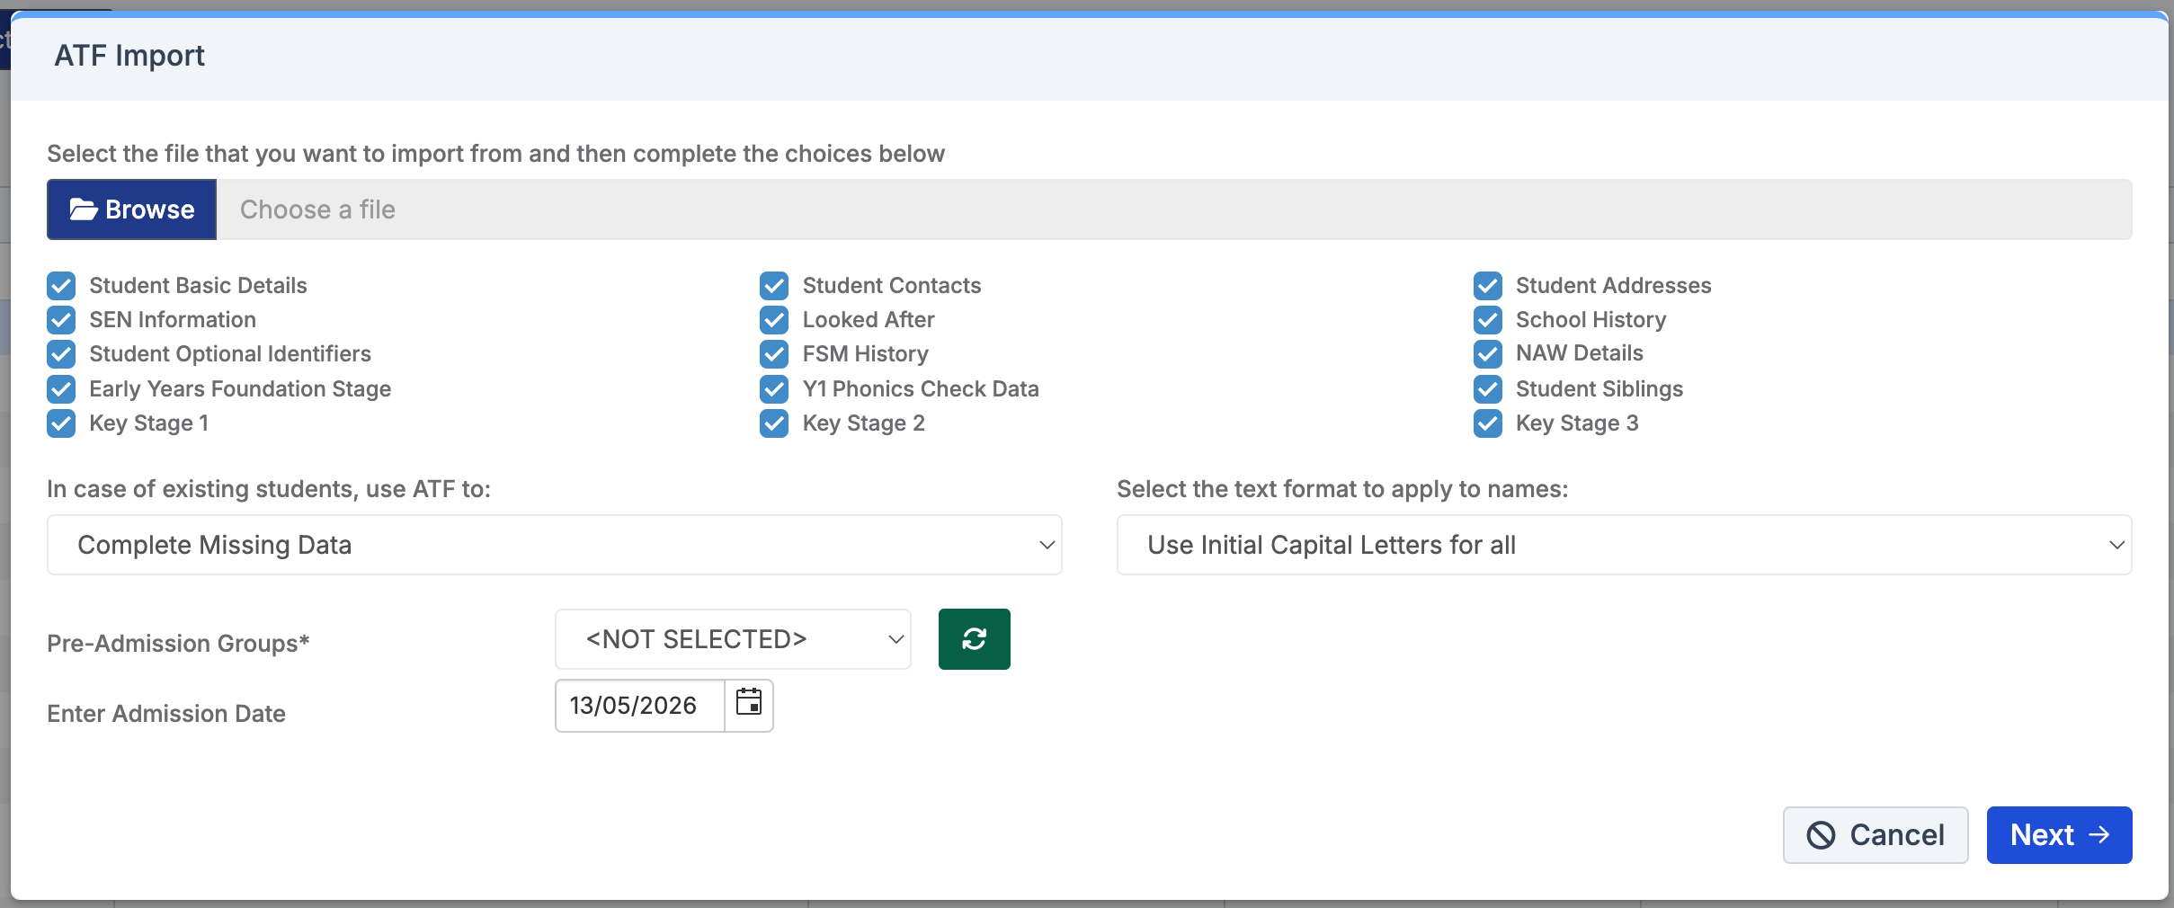The height and width of the screenshot is (908, 2174).
Task: Toggle Student Optional Identifiers checkbox
Action: pos(61,354)
